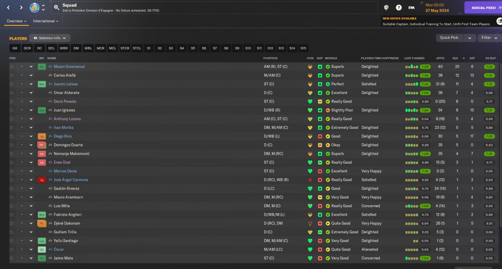
Task: Toggle the picked checkbox for Ilaix Moriba
Action: pos(12,128)
